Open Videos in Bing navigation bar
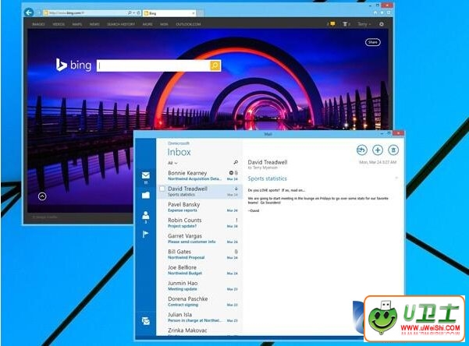The image size is (469, 346). point(59,24)
